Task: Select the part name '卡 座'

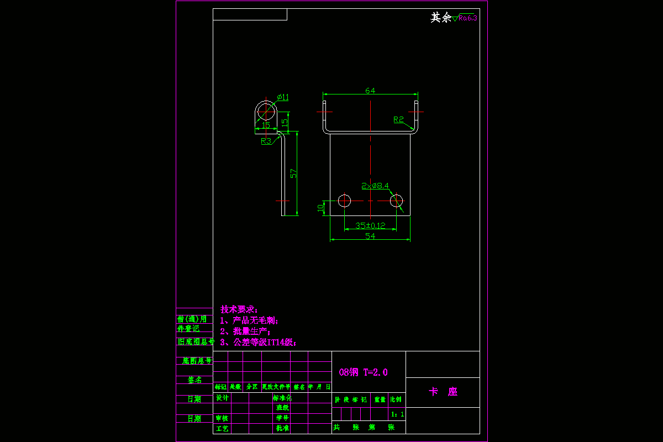Action: [443, 392]
